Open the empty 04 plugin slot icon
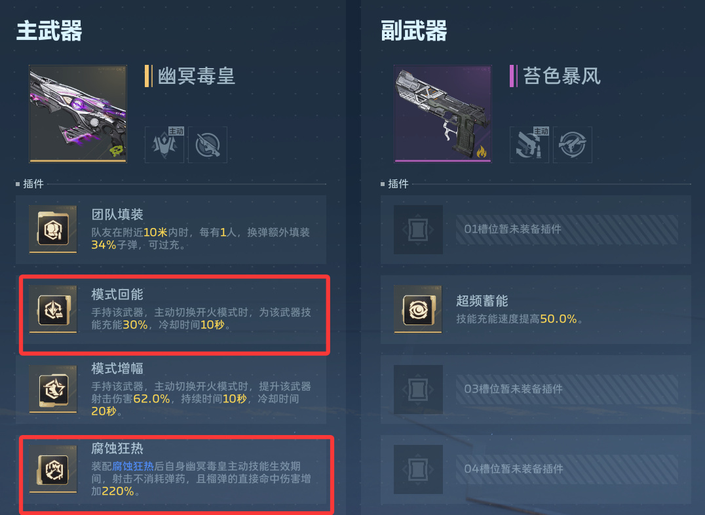 point(418,469)
